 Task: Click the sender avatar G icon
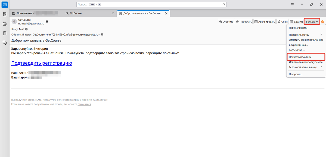pos(14,22)
